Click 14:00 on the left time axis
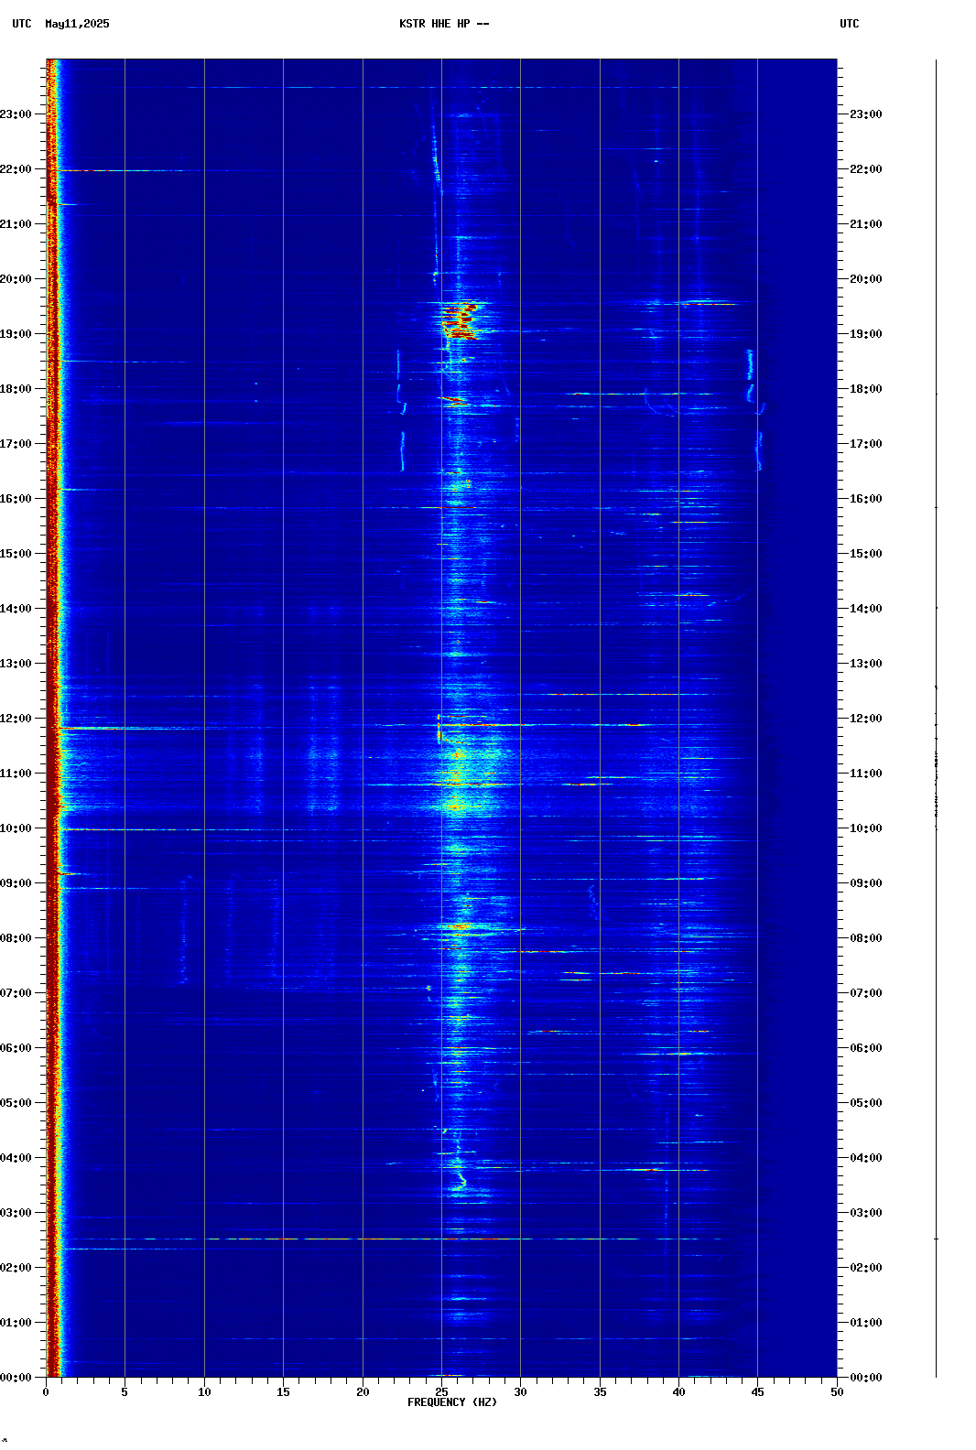 (x=16, y=609)
